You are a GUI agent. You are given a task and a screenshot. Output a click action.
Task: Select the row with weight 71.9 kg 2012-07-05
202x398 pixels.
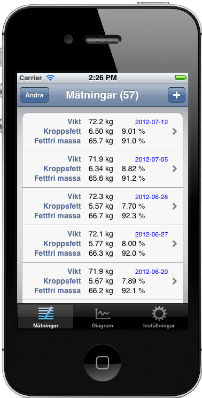pos(103,169)
